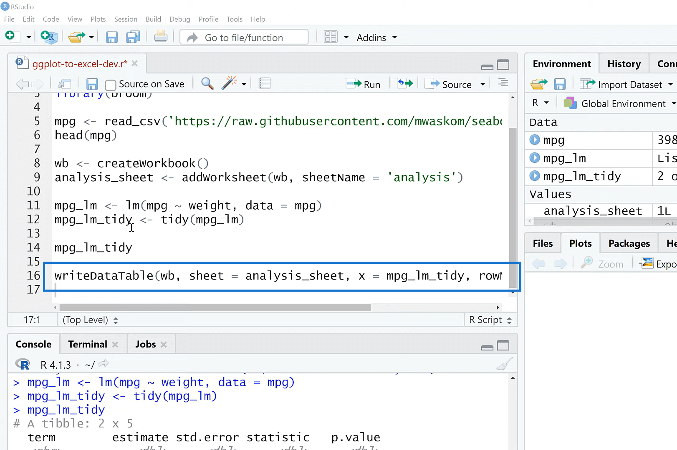Switch to the Terminal tab
Image resolution: width=677 pixels, height=450 pixels.
[x=88, y=344]
